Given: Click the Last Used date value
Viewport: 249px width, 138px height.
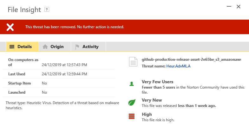Looking at the screenshot, I should [x=64, y=74].
